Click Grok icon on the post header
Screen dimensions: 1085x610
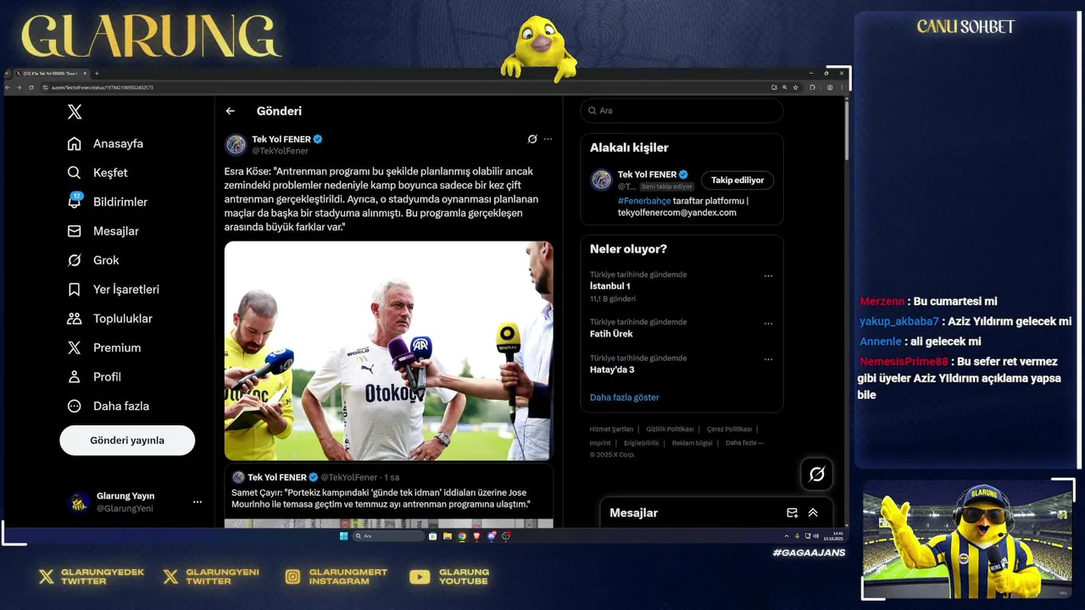click(532, 139)
